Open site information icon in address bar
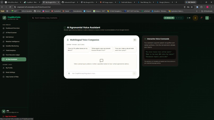Image resolution: width=214 pixels, height=120 pixels. point(15,7)
